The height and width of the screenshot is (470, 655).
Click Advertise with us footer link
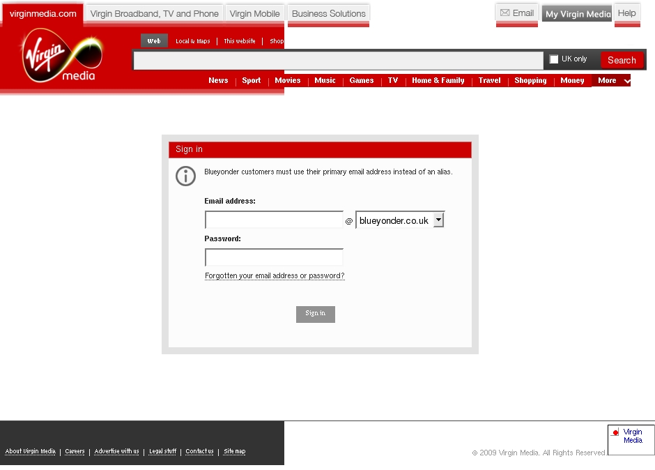coord(116,451)
